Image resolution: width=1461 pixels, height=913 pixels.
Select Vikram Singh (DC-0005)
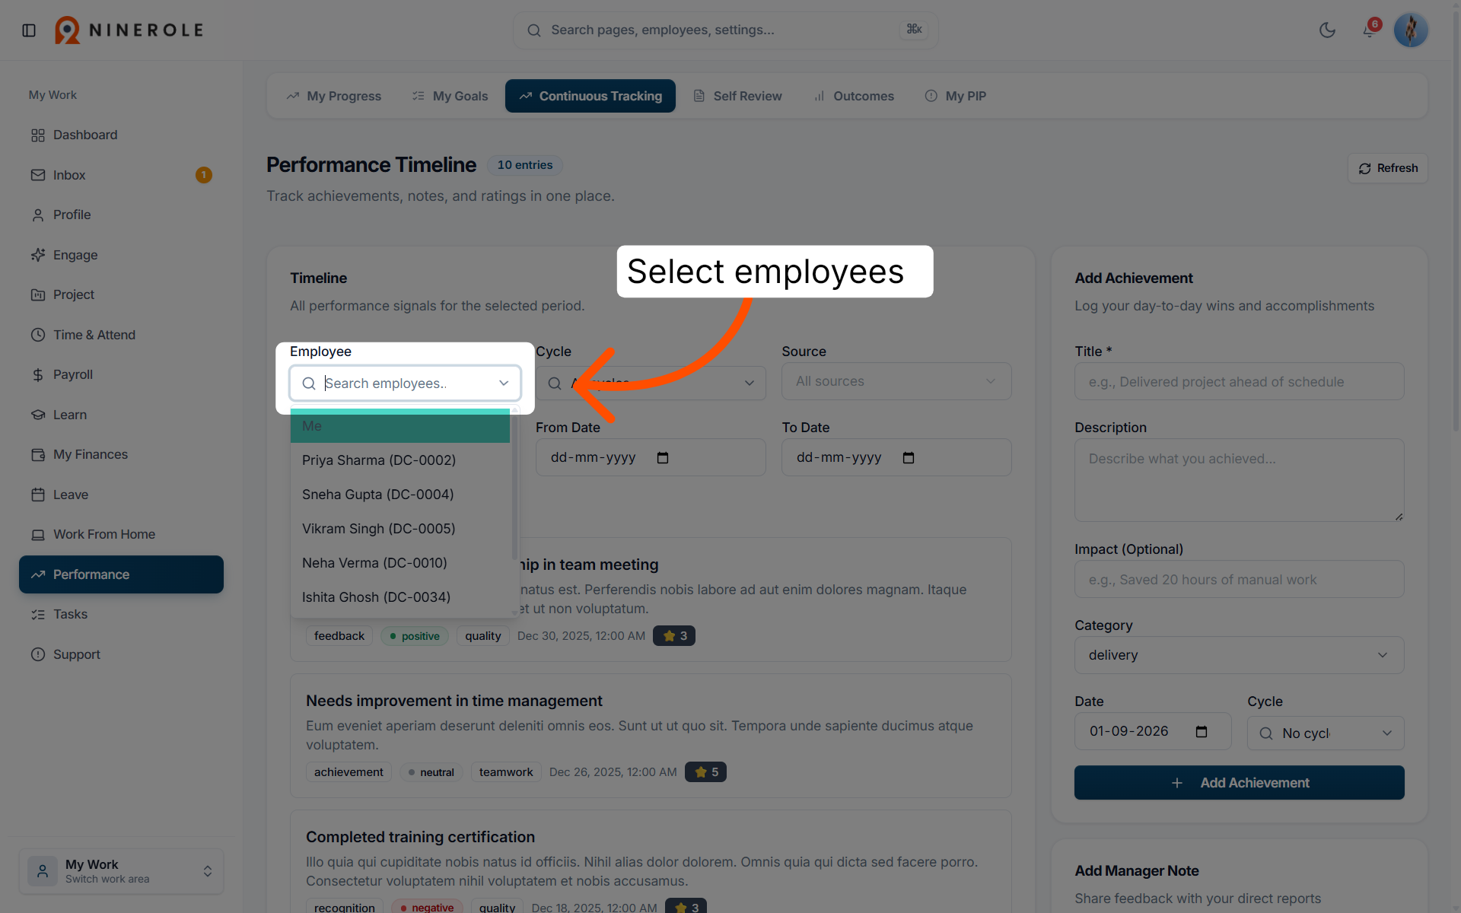click(x=400, y=529)
